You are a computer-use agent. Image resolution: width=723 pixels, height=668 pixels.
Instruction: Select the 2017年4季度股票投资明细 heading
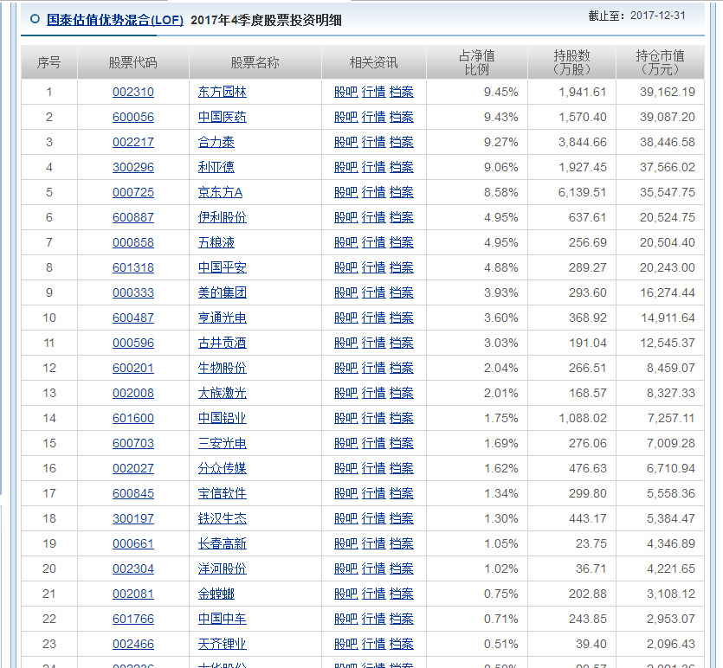[266, 20]
